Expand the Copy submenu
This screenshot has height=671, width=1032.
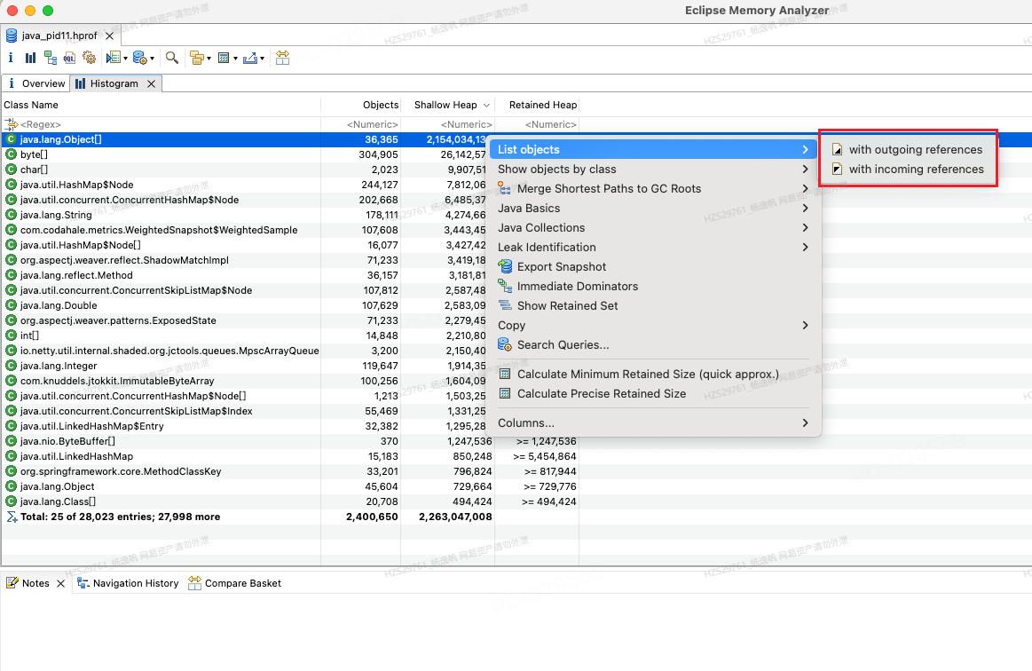pos(654,326)
